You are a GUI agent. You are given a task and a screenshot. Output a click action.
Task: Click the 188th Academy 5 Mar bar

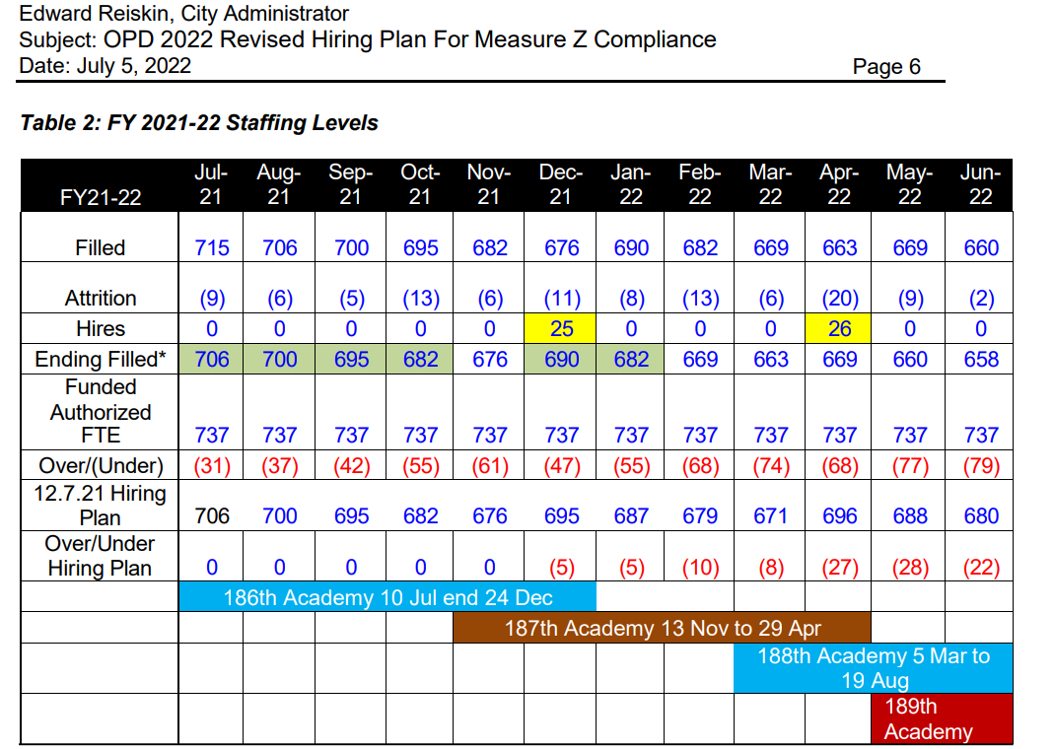tap(873, 668)
